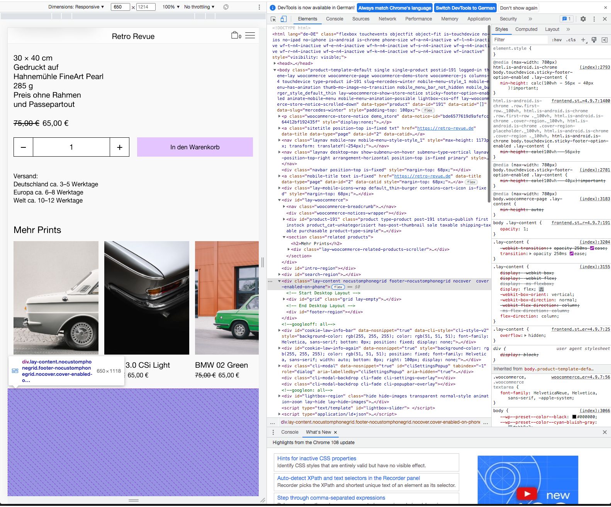Click the purple color swatch before ease
Viewport: 611px width, 507px height.
pos(572,253)
